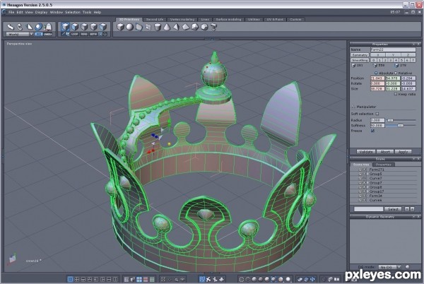Screen dimensions: 424x284
Task: Switch to four-view layout icon
Action: click(77, 279)
